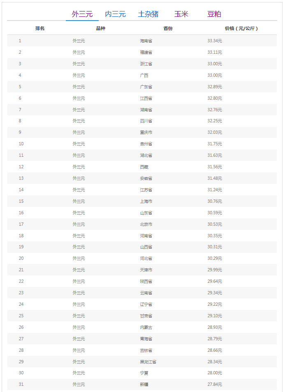Click the 排名 column header
Image resolution: width=285 pixels, height=392 pixels.
(x=40, y=28)
